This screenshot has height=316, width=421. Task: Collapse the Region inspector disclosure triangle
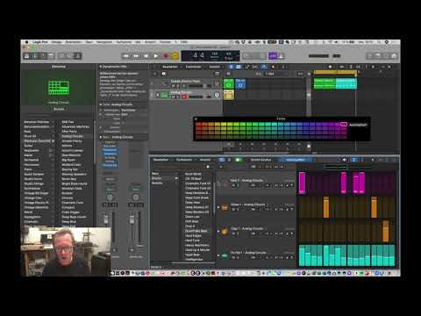(101, 104)
